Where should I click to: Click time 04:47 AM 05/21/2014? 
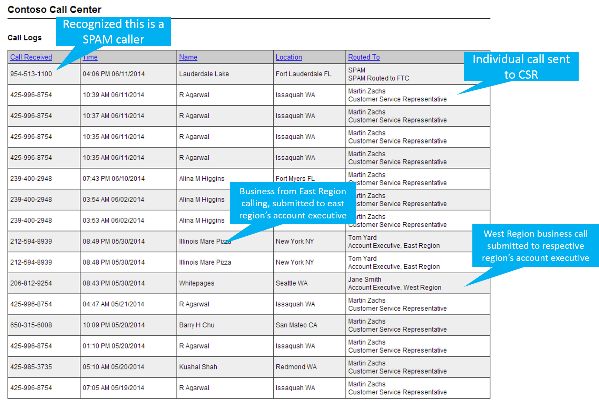[114, 304]
